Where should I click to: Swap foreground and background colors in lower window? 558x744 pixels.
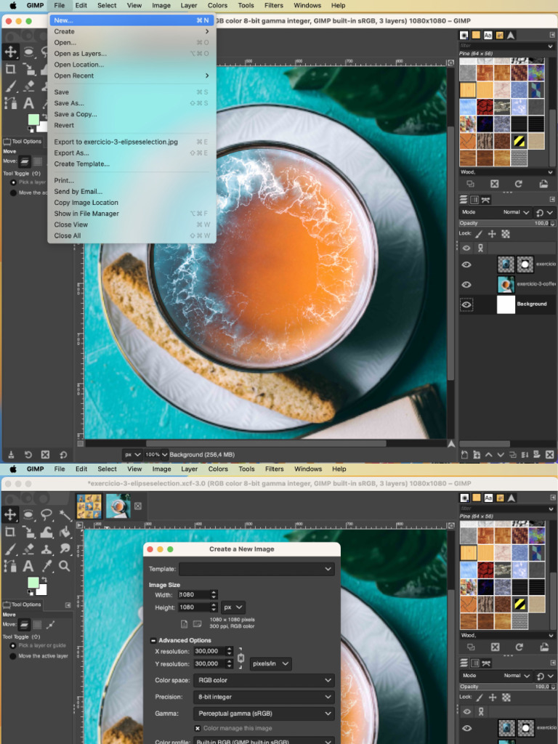click(44, 580)
